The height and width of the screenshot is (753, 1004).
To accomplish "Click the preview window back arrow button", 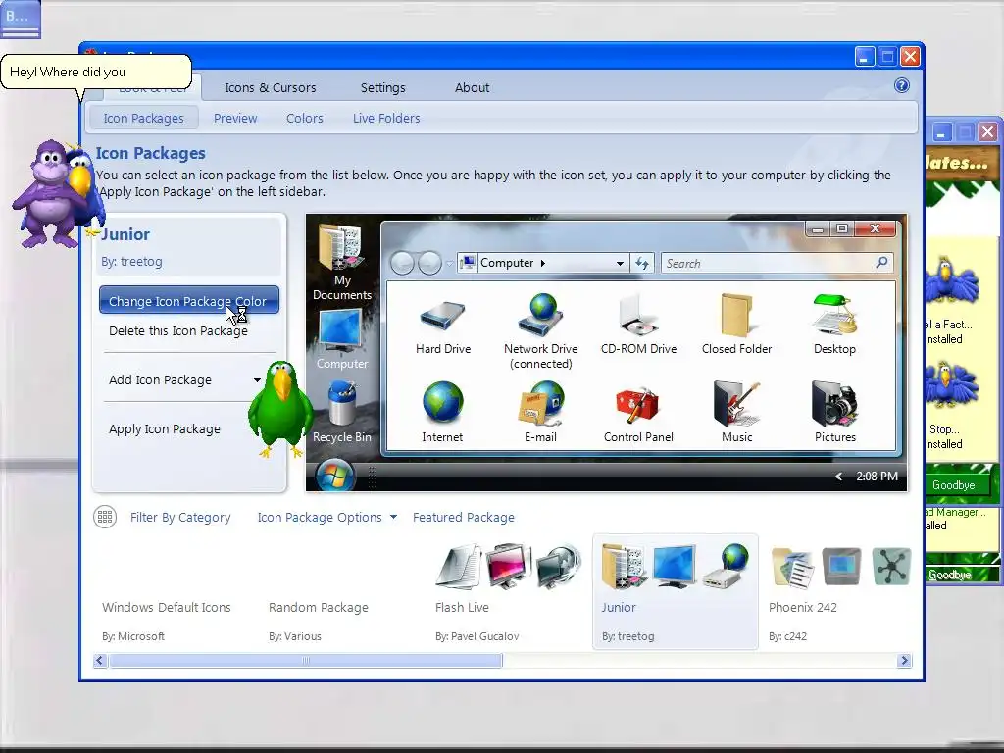I will point(402,263).
